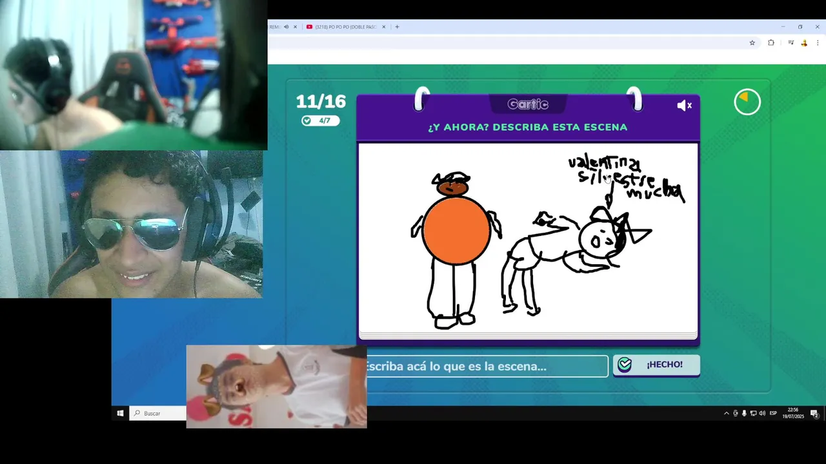Focus the scene description input field
Screen dimensions: 826x464
[x=487, y=366]
